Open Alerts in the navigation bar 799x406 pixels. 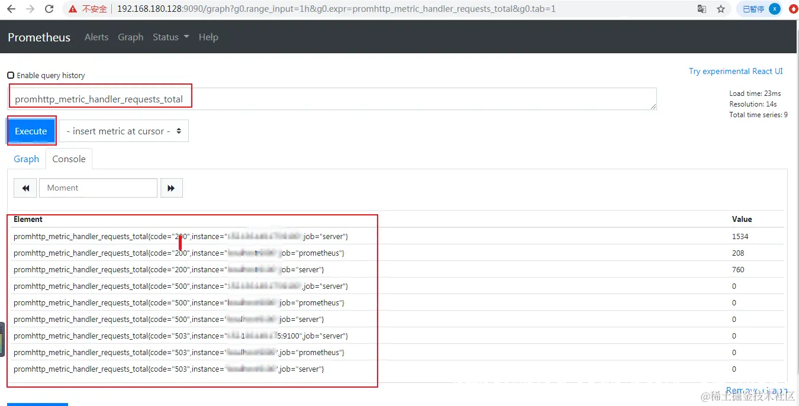tap(96, 37)
